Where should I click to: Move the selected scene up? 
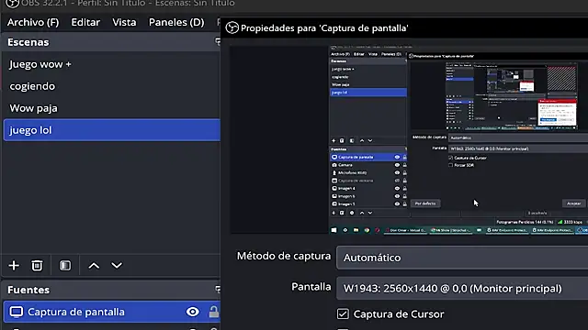click(94, 266)
